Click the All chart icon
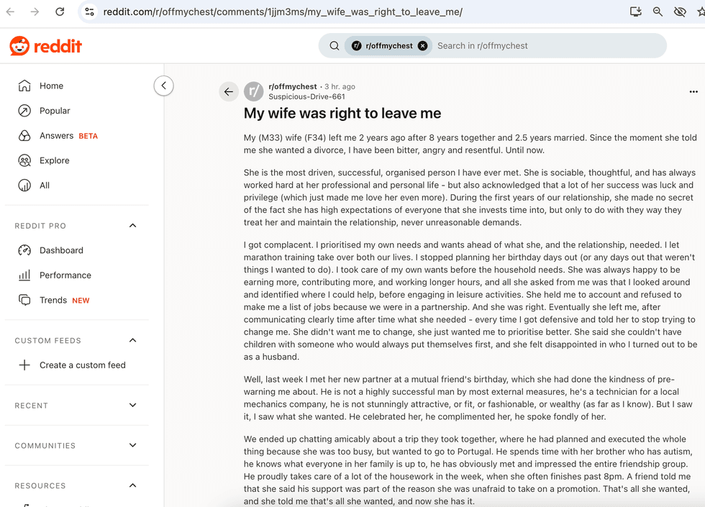This screenshot has height=507, width=705. (x=24, y=186)
